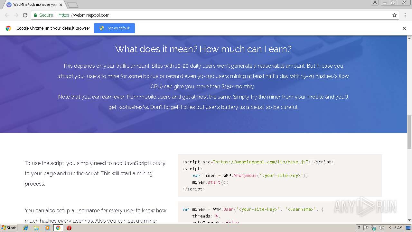Open Windows Media Player from the taskbar
The width and height of the screenshot is (412, 232).
pos(47,228)
